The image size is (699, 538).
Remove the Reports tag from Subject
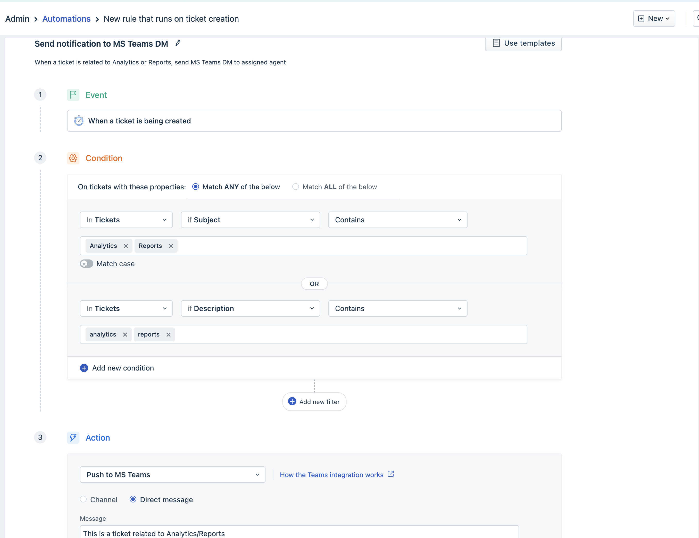pos(171,246)
